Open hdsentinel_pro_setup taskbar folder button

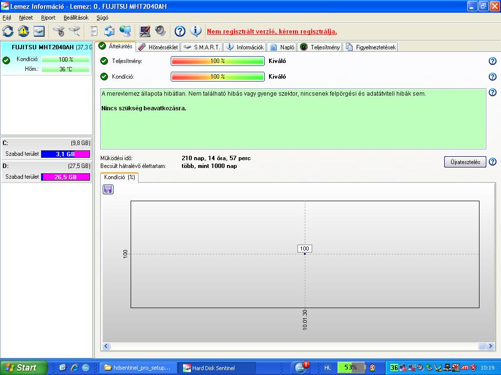coord(138,368)
